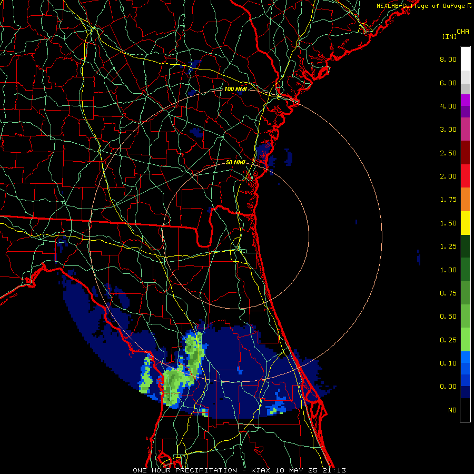This screenshot has width=474, height=474.
Task: Select the 1.50 legend value
Action: tap(448, 223)
